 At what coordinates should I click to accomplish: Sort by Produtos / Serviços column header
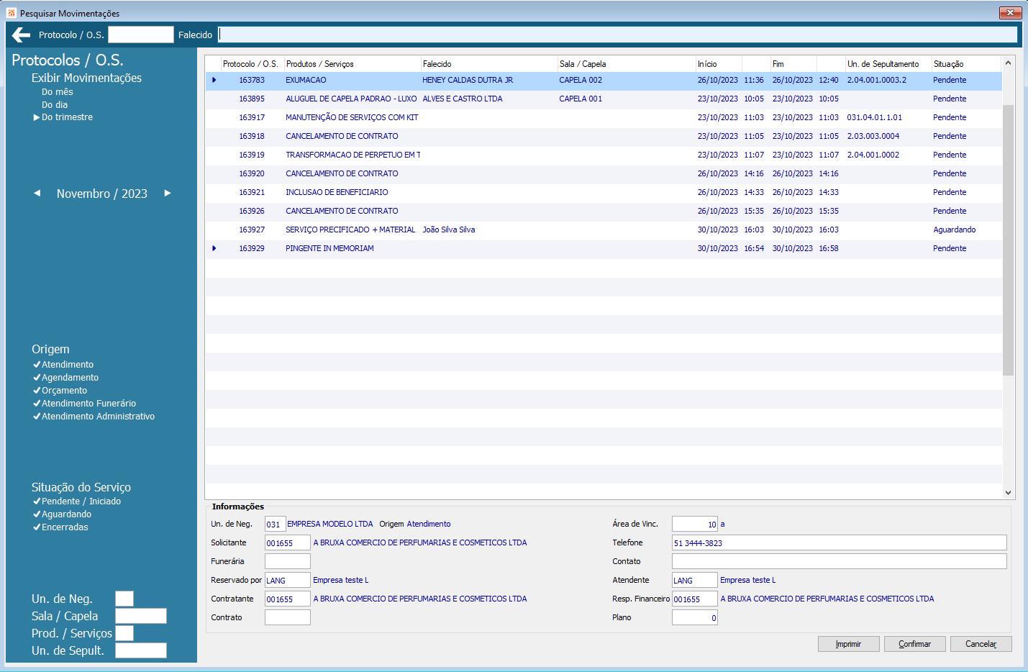352,64
